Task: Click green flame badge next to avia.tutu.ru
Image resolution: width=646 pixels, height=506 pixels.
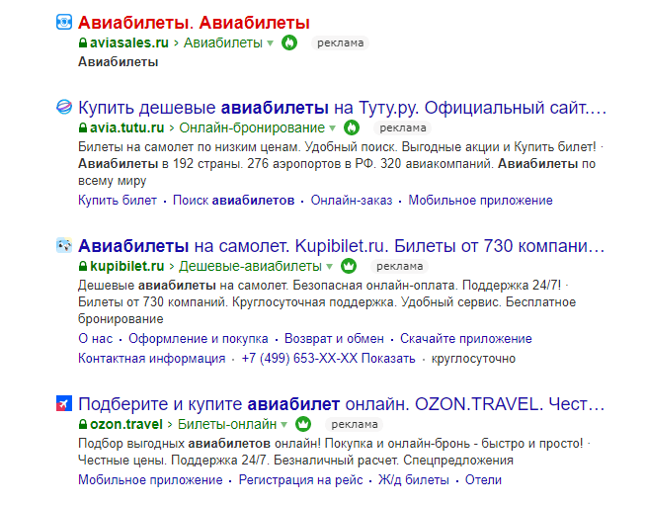Action: 352,127
